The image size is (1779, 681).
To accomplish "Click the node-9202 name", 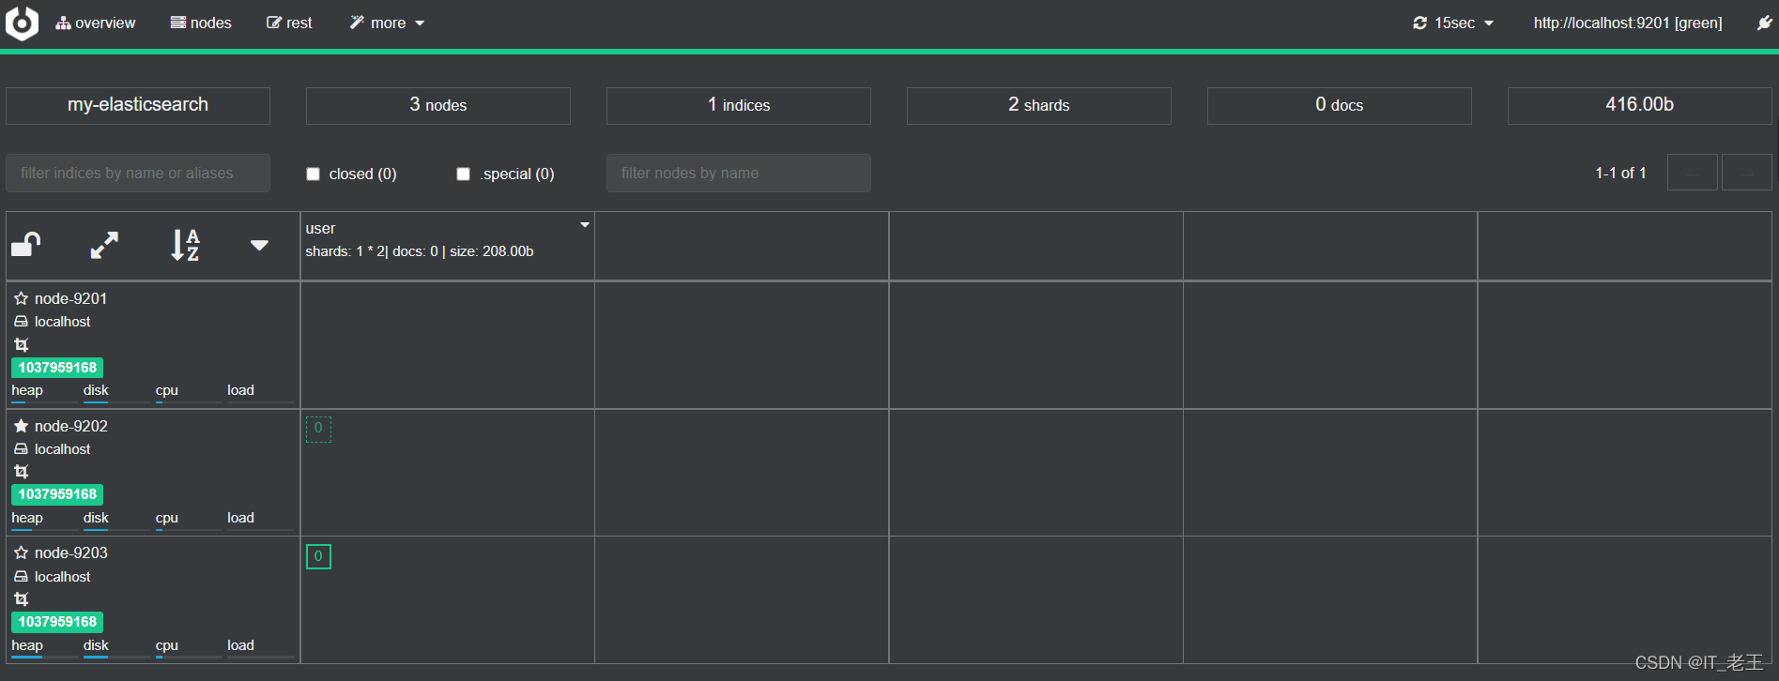I will (x=71, y=426).
